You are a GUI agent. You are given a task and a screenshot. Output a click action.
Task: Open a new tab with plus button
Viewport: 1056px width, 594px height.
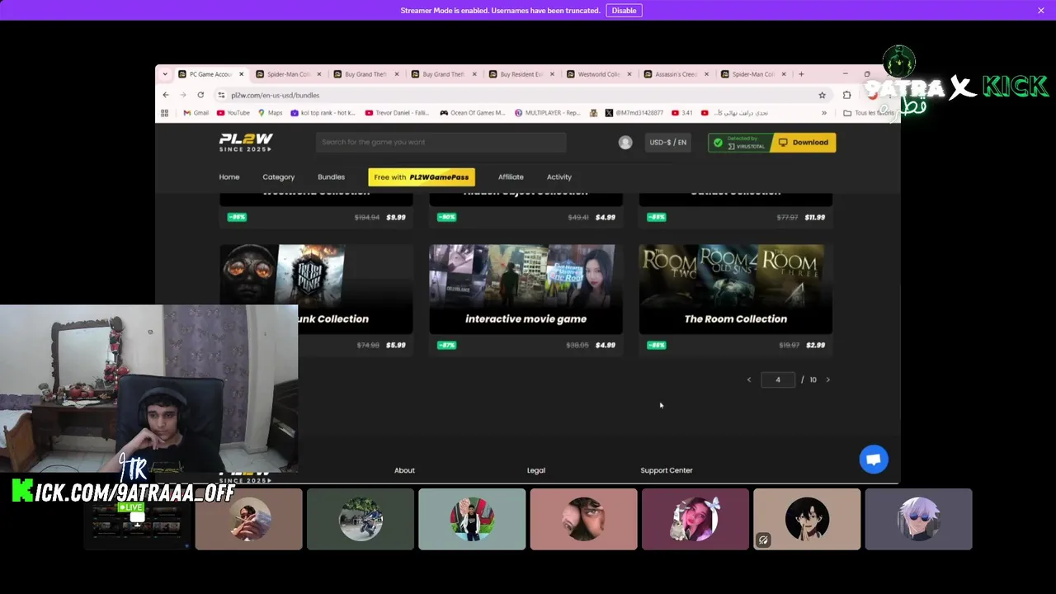(801, 74)
